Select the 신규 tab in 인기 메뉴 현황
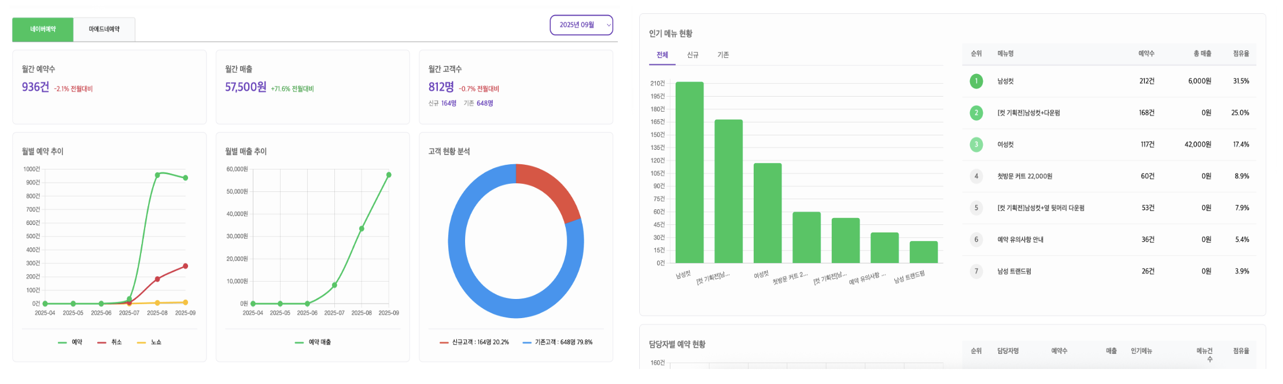The image size is (1283, 384). pyautogui.click(x=692, y=55)
